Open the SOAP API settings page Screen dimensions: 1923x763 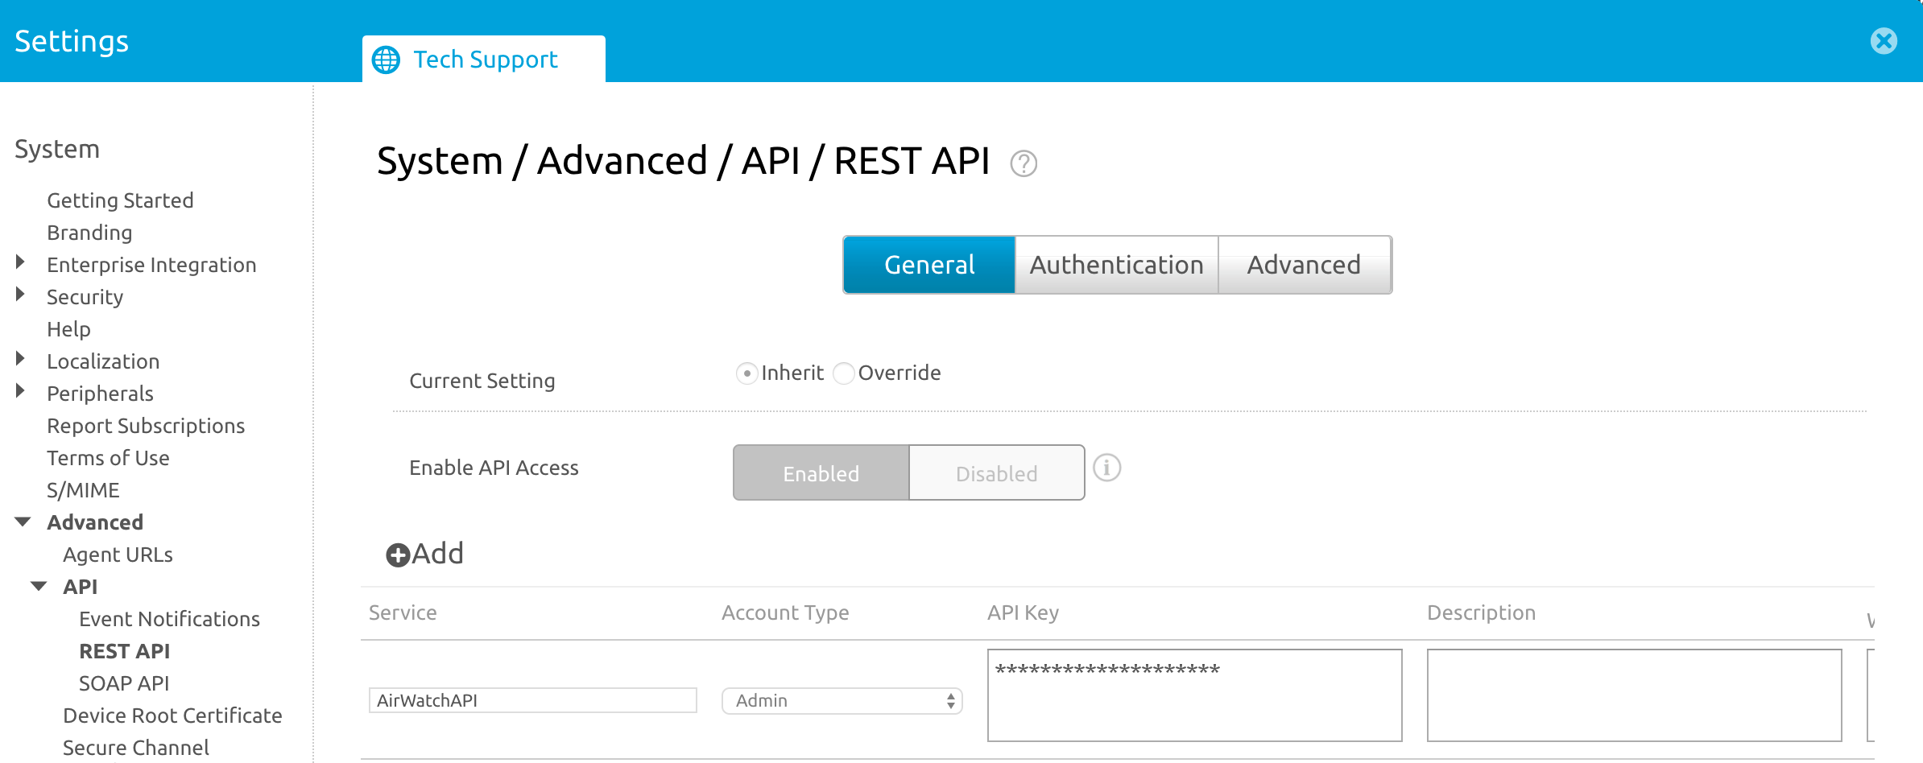pos(124,683)
